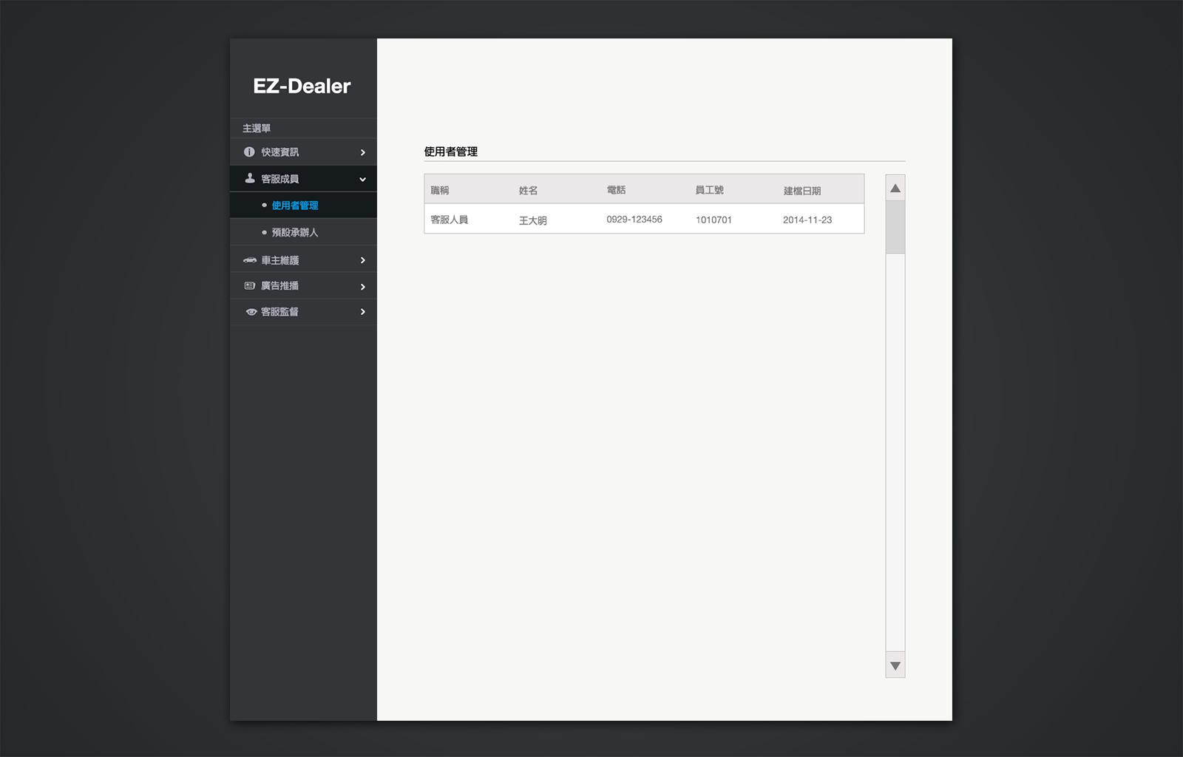Click the EZ-Dealer logo
The width and height of the screenshot is (1183, 757).
(x=302, y=86)
